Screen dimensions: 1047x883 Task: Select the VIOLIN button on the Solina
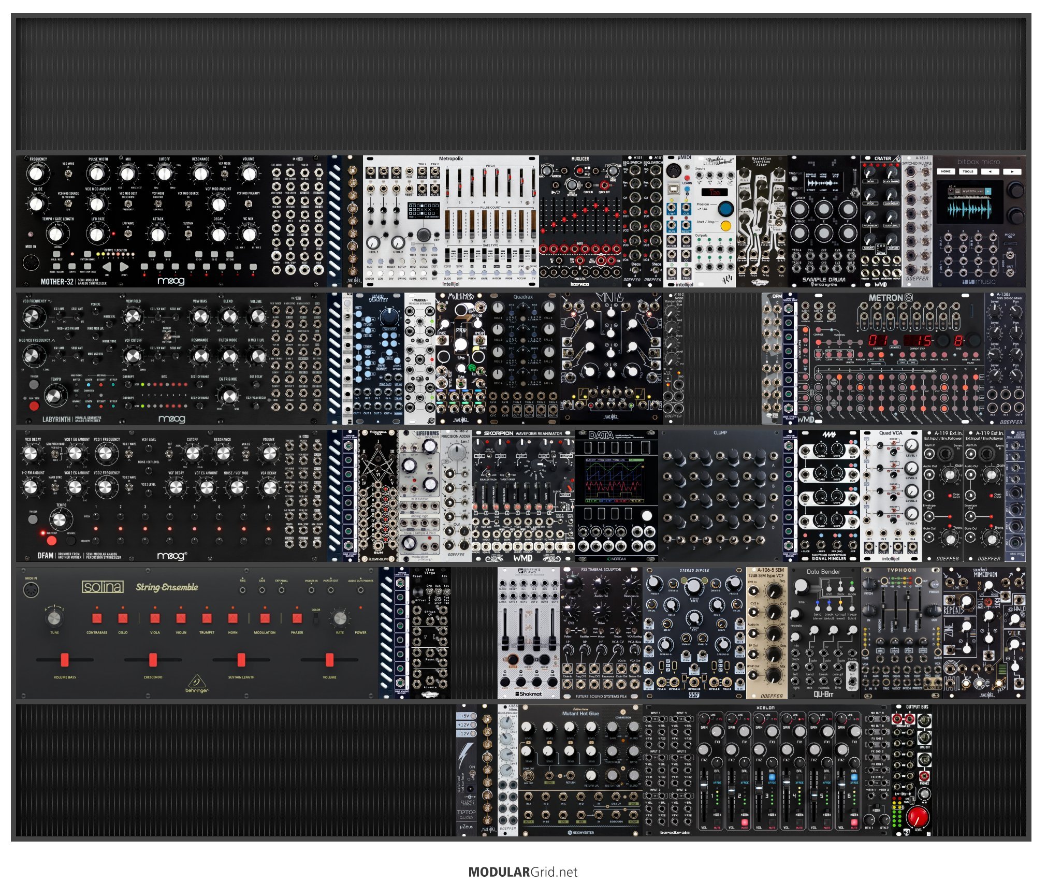coord(181,618)
